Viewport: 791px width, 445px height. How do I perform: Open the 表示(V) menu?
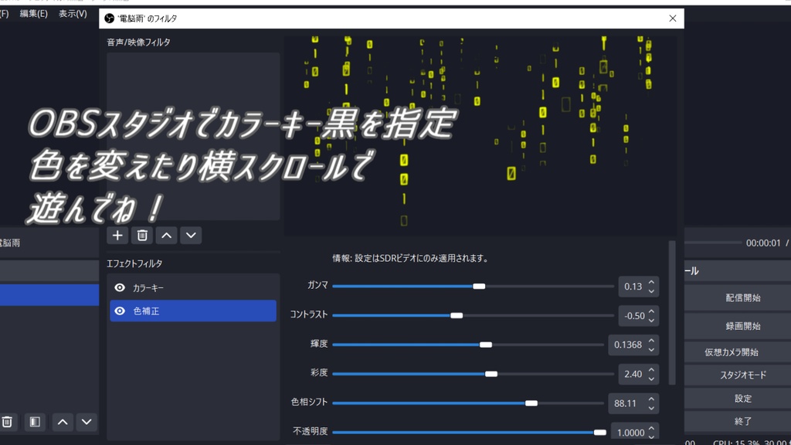click(71, 14)
